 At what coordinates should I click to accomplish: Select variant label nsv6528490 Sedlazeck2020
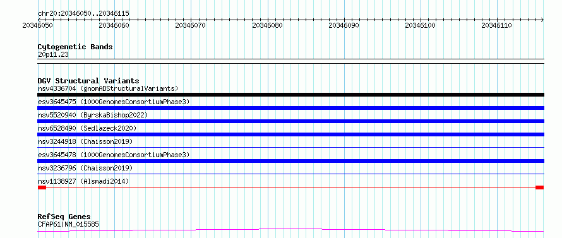[87, 128]
